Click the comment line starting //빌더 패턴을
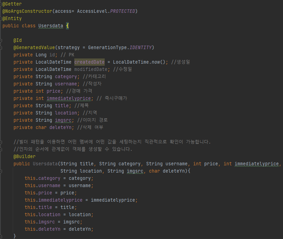Viewport: 283px width, 239px height. (112, 142)
